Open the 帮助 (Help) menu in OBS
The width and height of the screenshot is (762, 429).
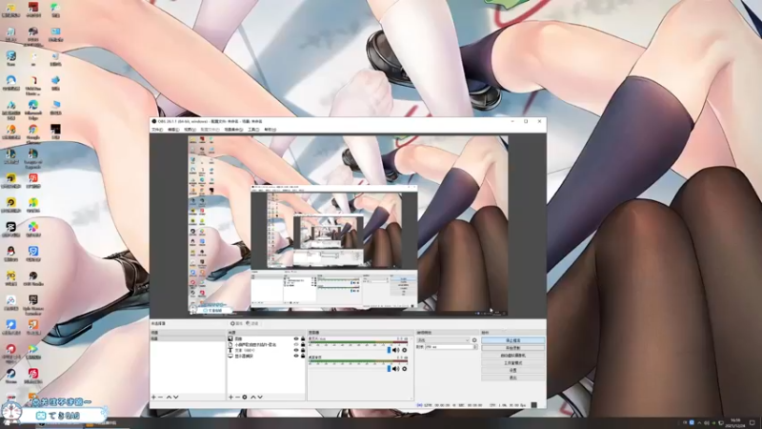(270, 130)
